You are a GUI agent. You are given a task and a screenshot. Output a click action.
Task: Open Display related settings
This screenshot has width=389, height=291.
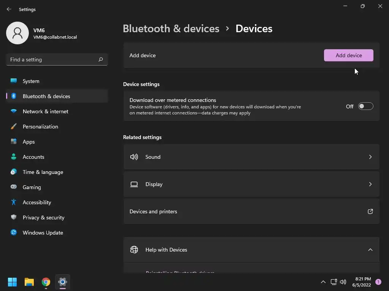click(x=251, y=184)
